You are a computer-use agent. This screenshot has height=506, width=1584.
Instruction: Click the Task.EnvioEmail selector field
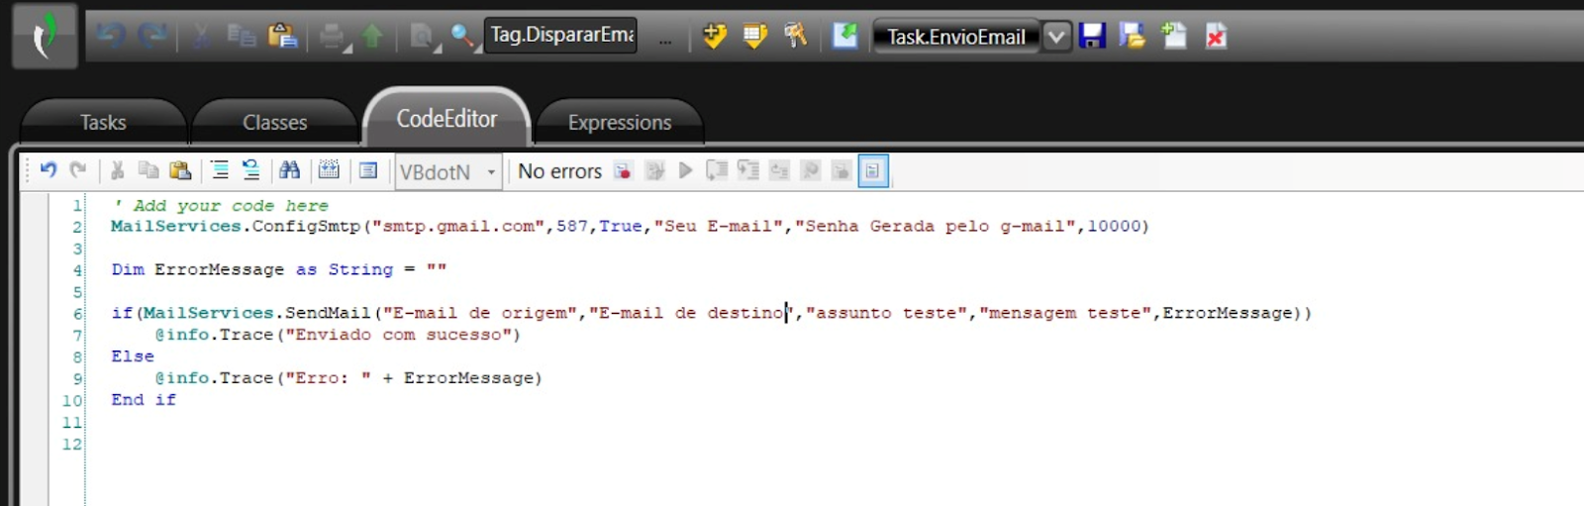click(x=956, y=37)
